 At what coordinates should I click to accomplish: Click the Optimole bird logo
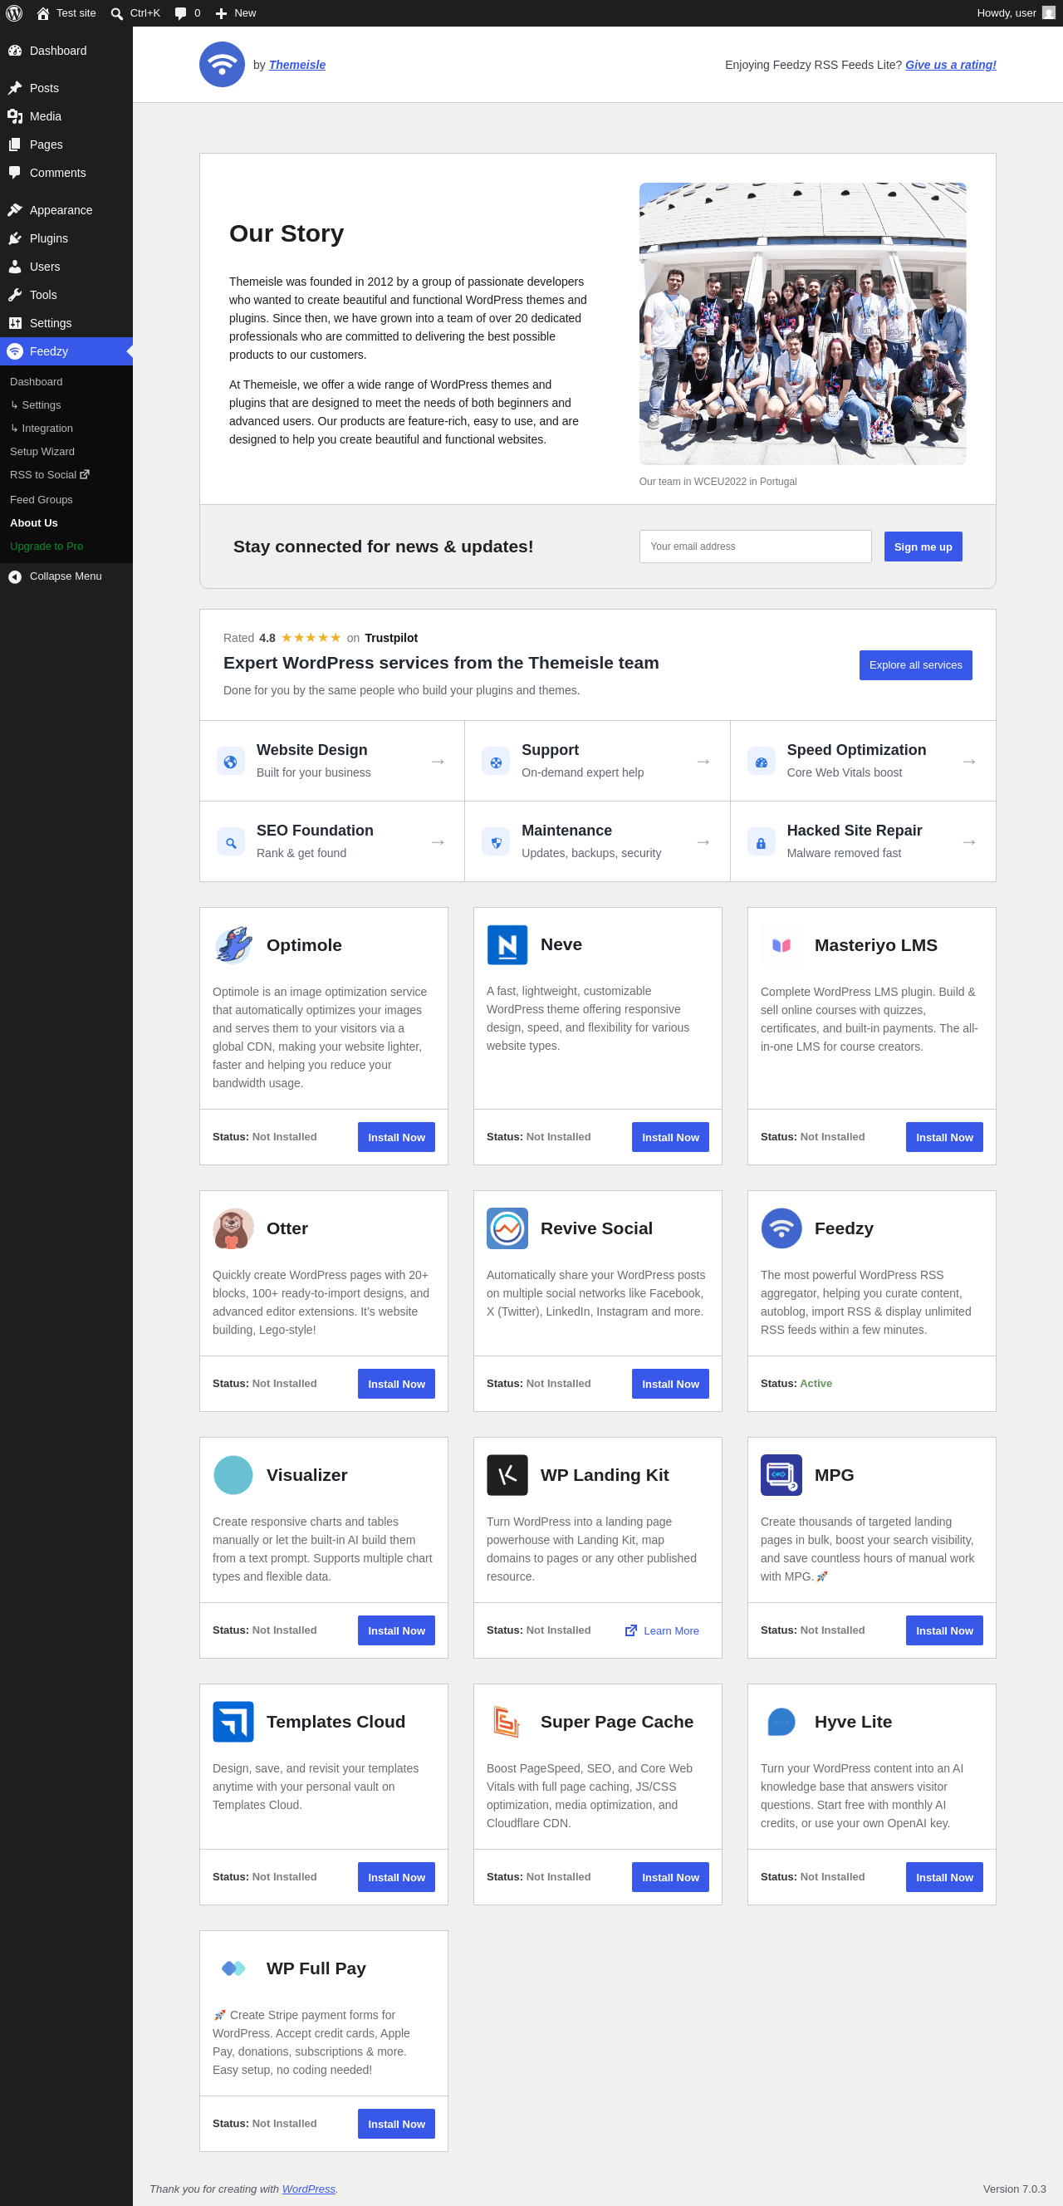click(x=233, y=945)
